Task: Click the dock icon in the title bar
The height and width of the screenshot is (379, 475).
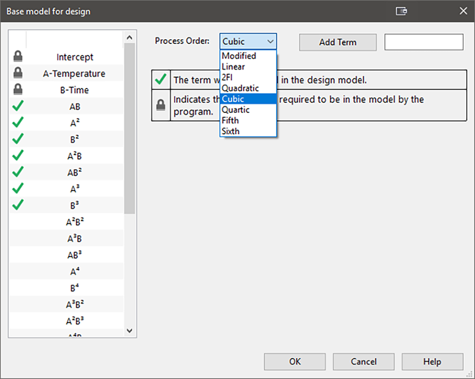Action: (402, 11)
